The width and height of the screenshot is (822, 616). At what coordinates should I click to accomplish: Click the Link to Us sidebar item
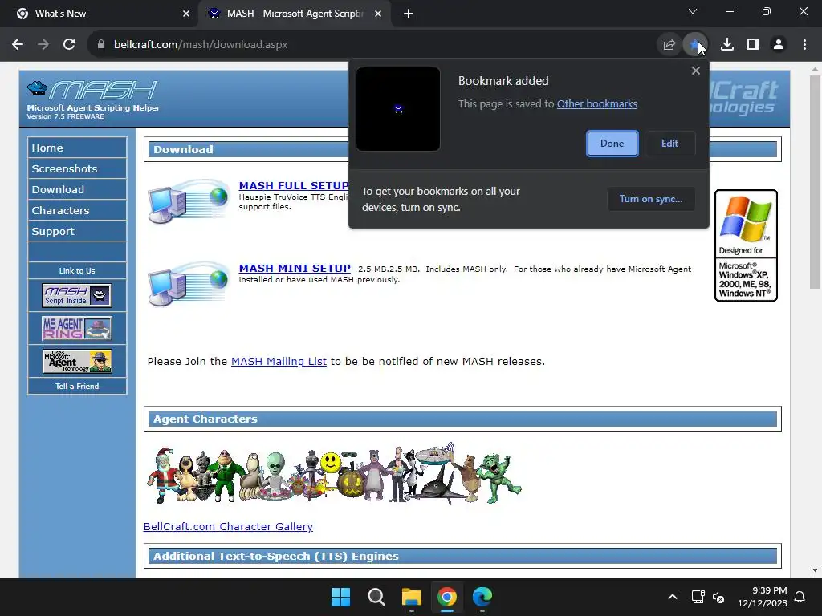(x=77, y=271)
